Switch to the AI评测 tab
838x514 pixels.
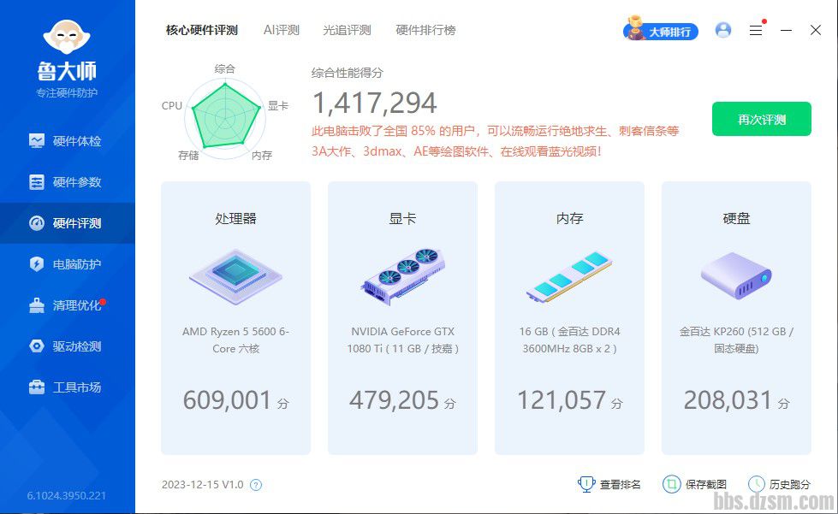(281, 30)
